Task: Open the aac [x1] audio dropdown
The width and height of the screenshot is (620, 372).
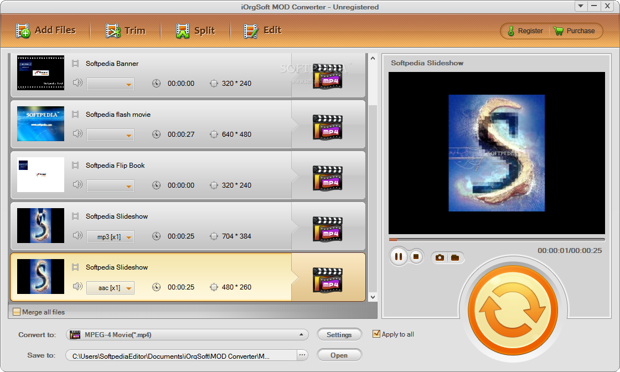Action: point(110,288)
